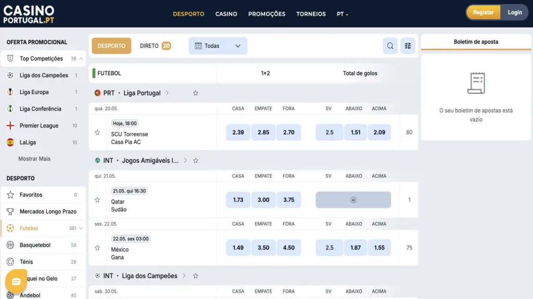Select draw odds 2.85 for Torreense match
The image size is (533, 299).
[x=263, y=132]
